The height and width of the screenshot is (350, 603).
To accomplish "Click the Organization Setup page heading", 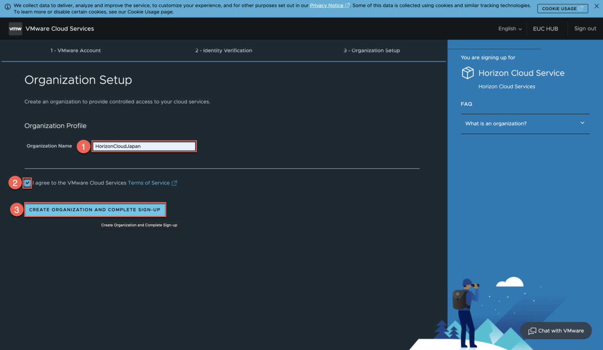I will click(78, 80).
